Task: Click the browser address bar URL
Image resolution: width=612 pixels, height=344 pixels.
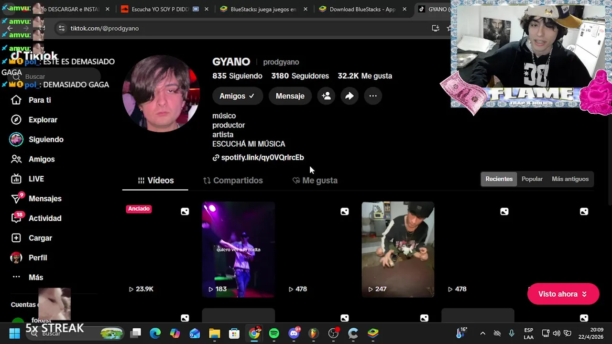Action: 105,28
